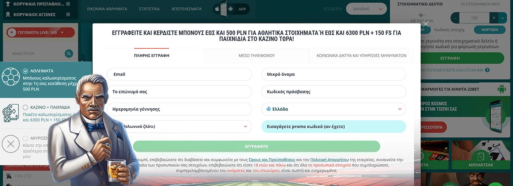Click the medal icon for top matches

7,14
